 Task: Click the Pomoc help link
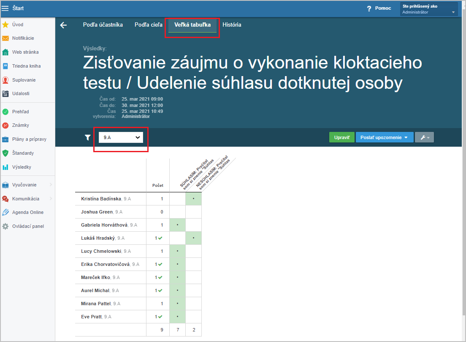[383, 8]
